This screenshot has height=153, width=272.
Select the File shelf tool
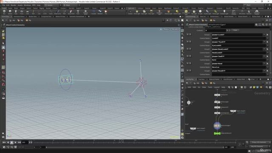106,12
